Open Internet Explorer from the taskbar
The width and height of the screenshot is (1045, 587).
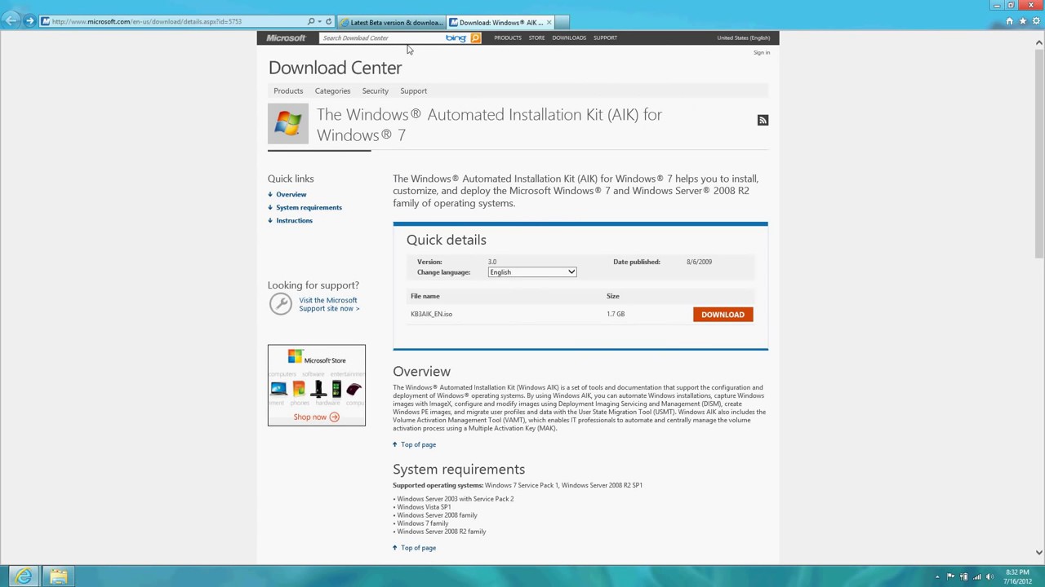[x=23, y=577]
